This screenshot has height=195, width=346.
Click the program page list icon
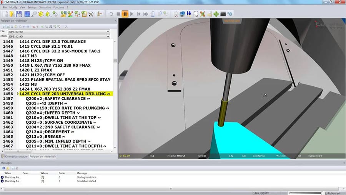pos(153,14)
